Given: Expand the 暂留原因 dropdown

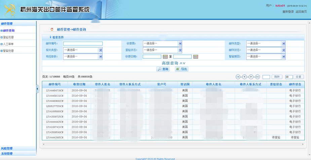Looking at the screenshot, I should pos(283,57).
